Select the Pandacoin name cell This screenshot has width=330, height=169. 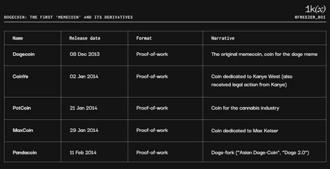point(25,153)
